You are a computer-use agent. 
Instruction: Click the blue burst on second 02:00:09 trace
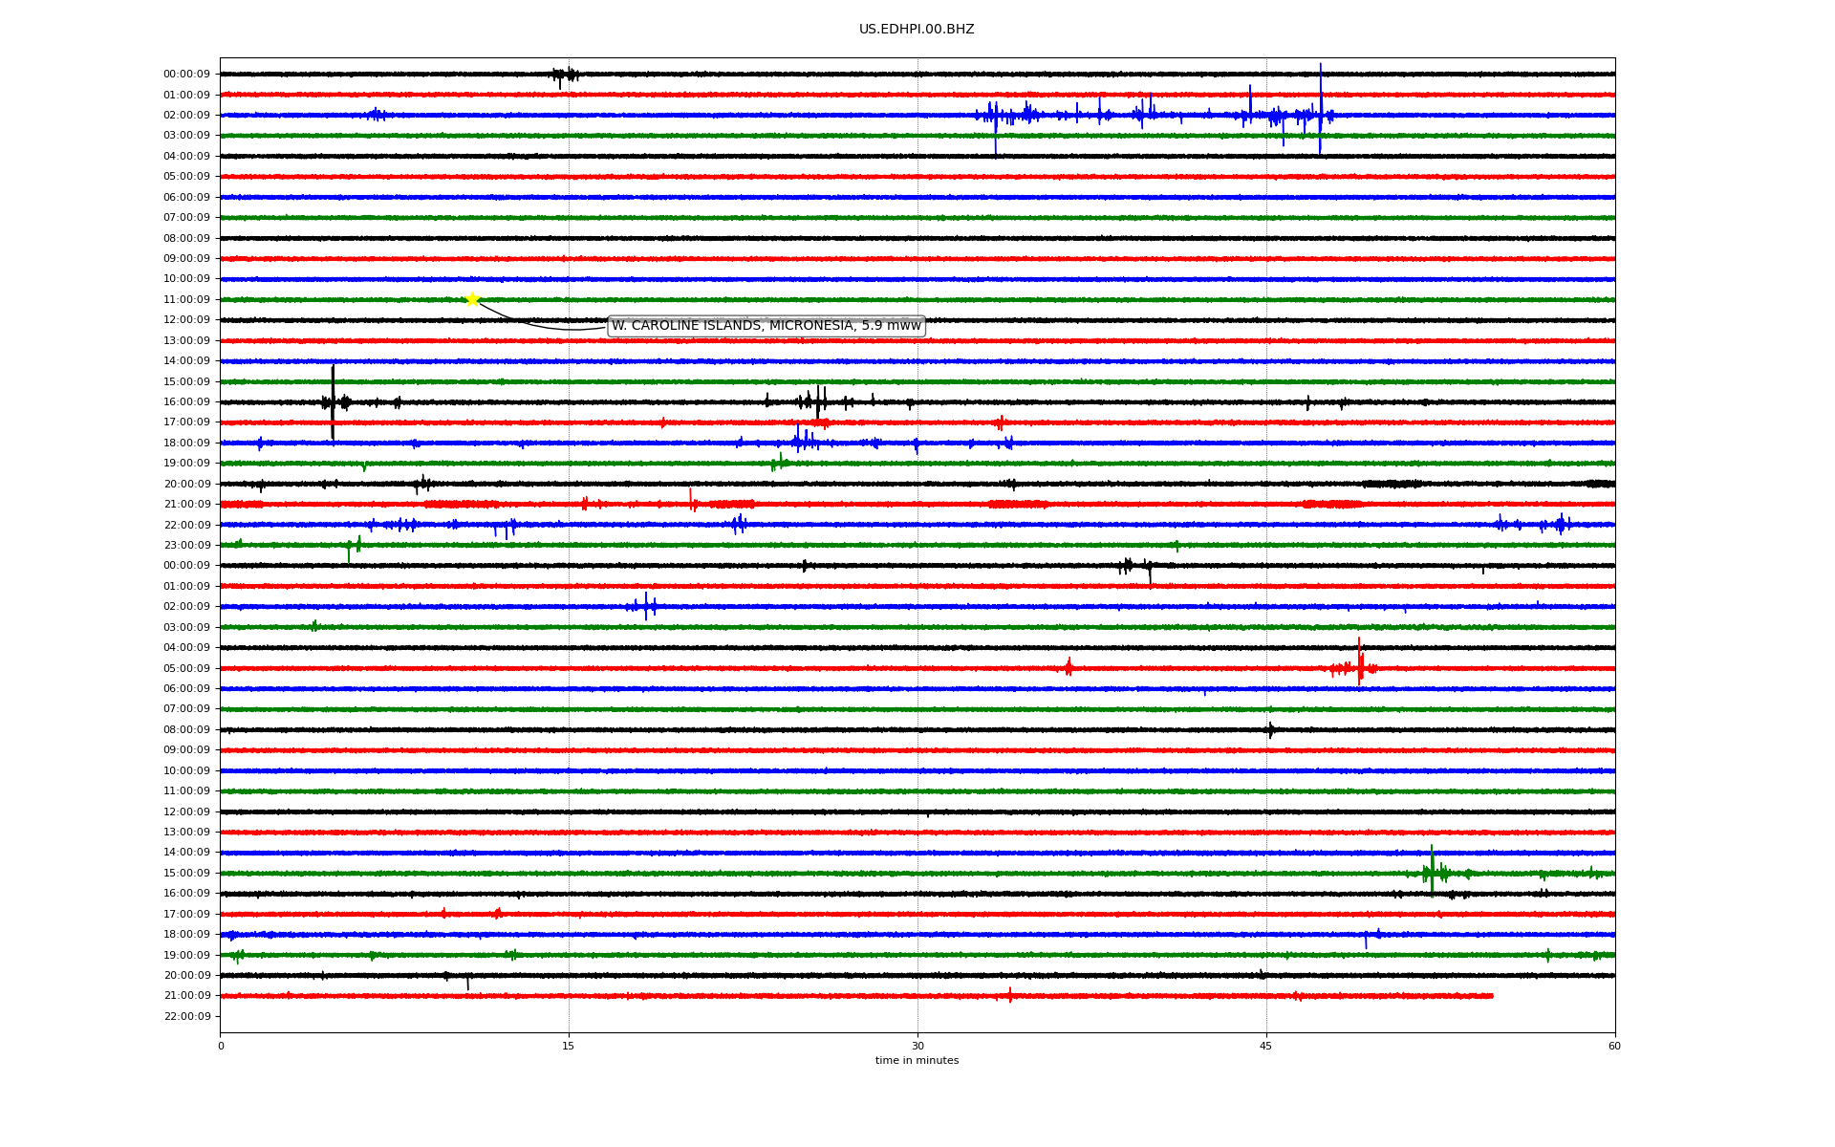pos(645,606)
